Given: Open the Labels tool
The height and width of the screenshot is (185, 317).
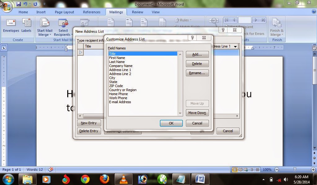Looking at the screenshot, I should click(26, 25).
